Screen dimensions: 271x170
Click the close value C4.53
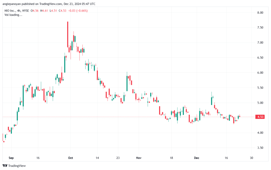coord(62,11)
